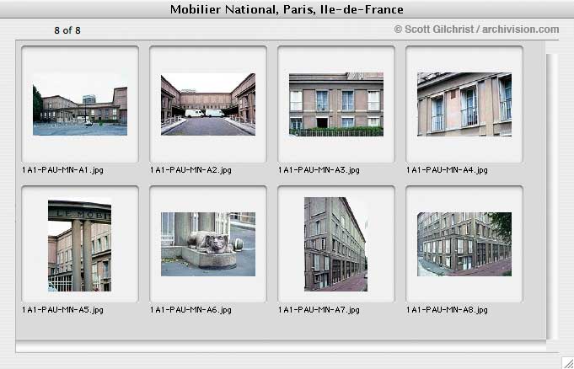Image resolution: width=574 pixels, height=369 pixels.
Task: Select thumbnail 1A1-PAU-MN-A7 corner building
Action: point(336,244)
